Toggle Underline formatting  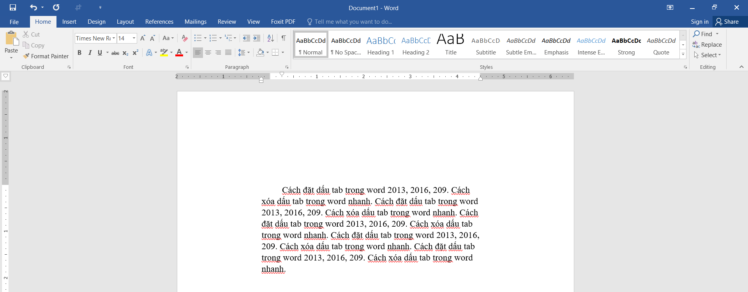[x=100, y=53]
